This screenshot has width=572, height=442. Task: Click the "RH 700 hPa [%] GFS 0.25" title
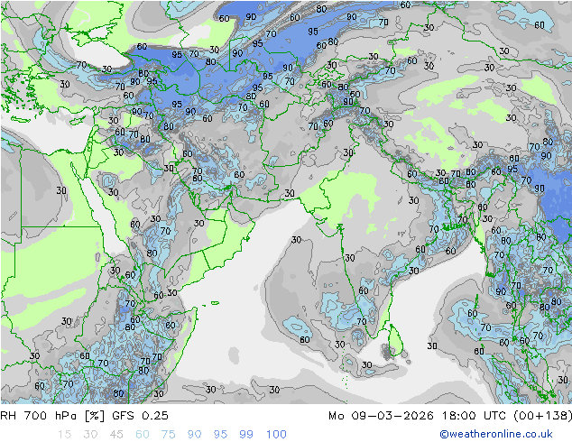click(84, 416)
